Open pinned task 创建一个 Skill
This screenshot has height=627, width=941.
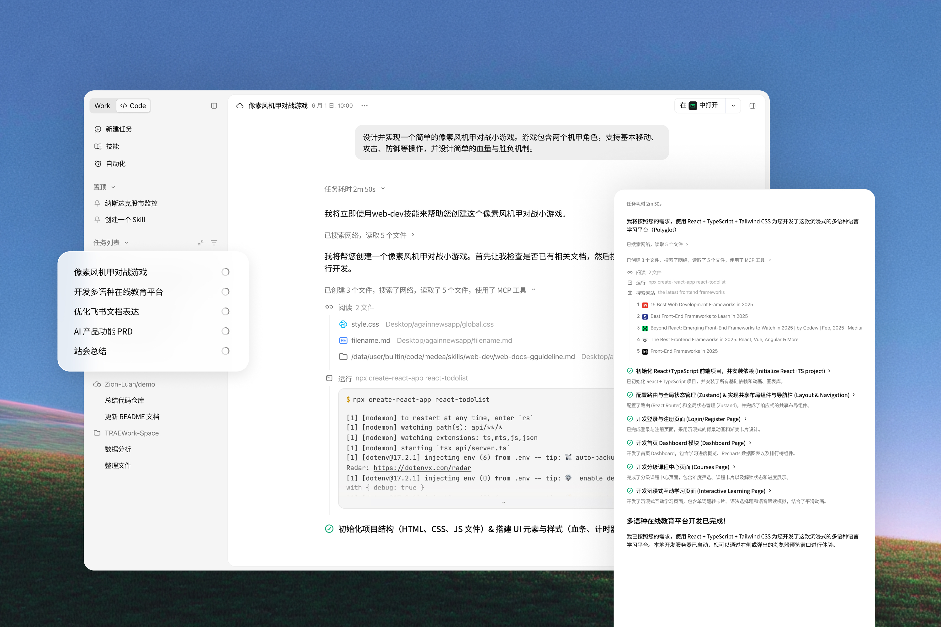(x=125, y=220)
